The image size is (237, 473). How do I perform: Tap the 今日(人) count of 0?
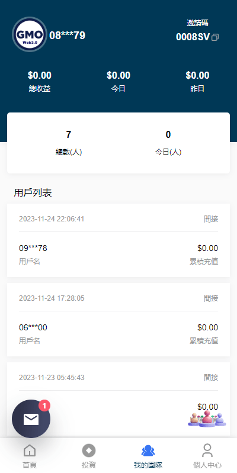(x=168, y=134)
